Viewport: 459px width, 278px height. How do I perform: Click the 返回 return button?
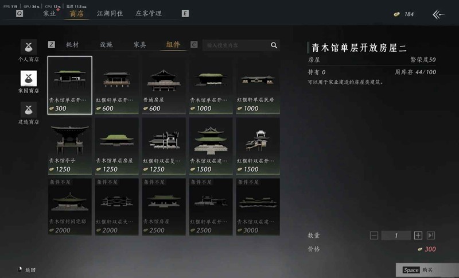click(x=27, y=270)
